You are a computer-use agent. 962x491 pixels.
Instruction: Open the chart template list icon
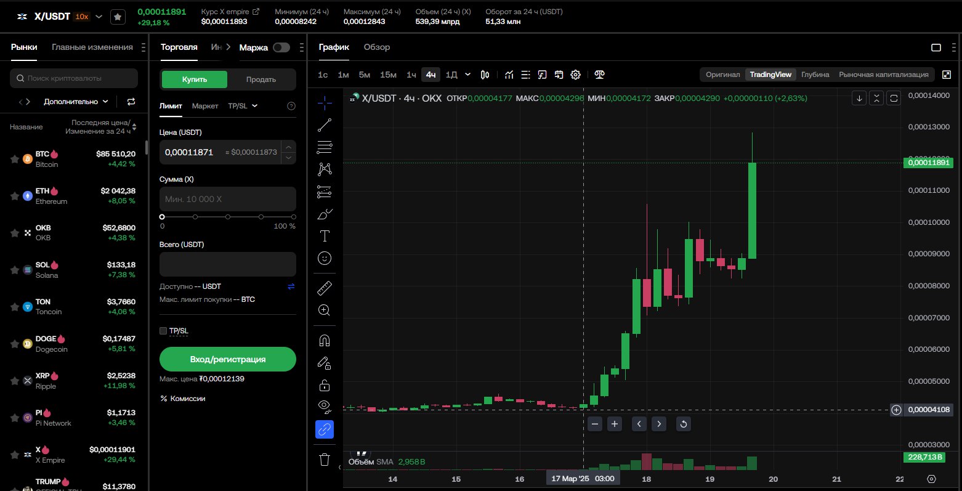(525, 75)
